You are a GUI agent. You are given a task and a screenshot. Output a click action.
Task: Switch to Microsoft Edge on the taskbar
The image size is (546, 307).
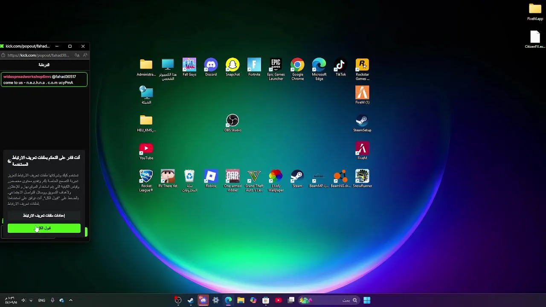pos(228,300)
